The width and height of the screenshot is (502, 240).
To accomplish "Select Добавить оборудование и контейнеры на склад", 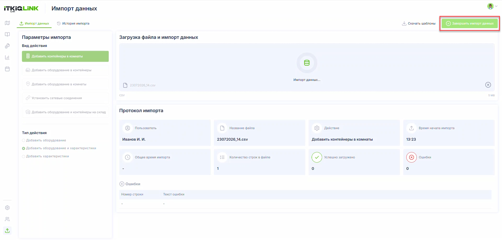I will pyautogui.click(x=65, y=112).
